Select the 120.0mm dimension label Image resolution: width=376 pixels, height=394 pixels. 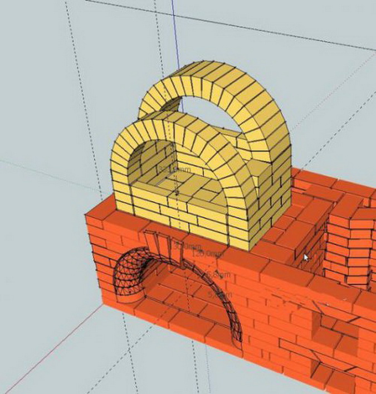(207, 254)
